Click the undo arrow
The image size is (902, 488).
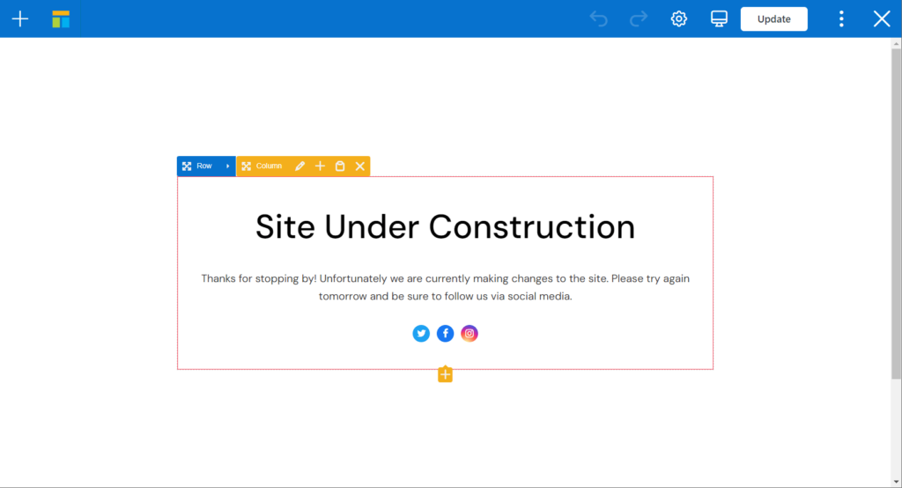tap(599, 19)
